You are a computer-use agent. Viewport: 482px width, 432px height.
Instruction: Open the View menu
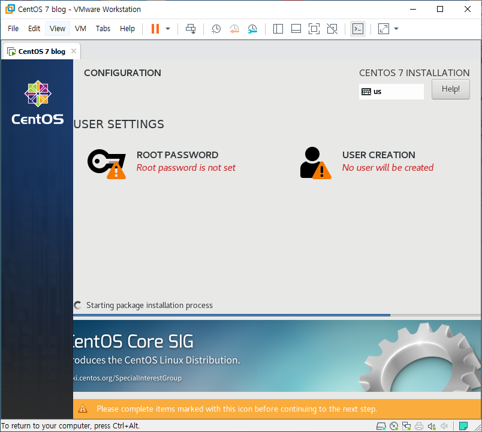(x=58, y=29)
